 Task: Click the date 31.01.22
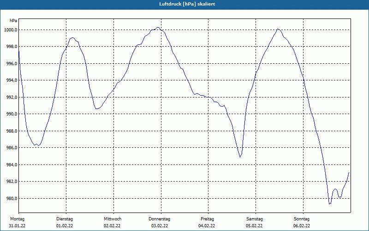click(17, 226)
